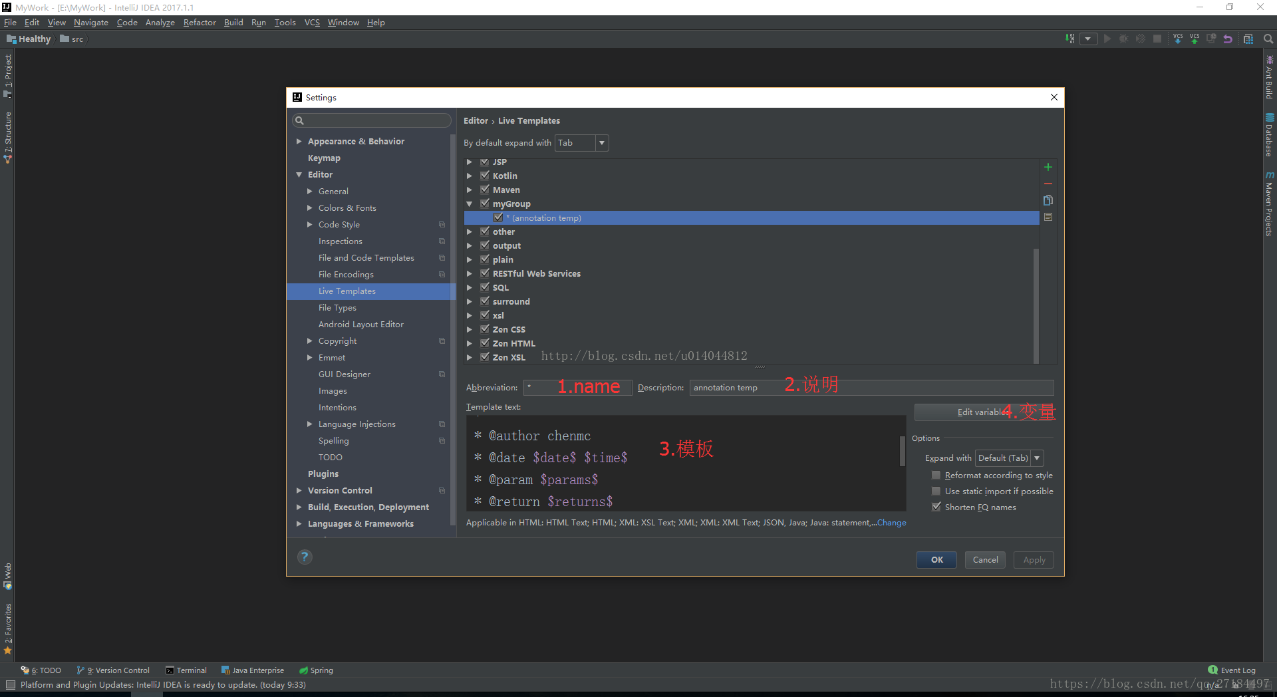Uncheck the Kotlin template group checkbox
Image resolution: width=1277 pixels, height=697 pixels.
click(x=485, y=176)
